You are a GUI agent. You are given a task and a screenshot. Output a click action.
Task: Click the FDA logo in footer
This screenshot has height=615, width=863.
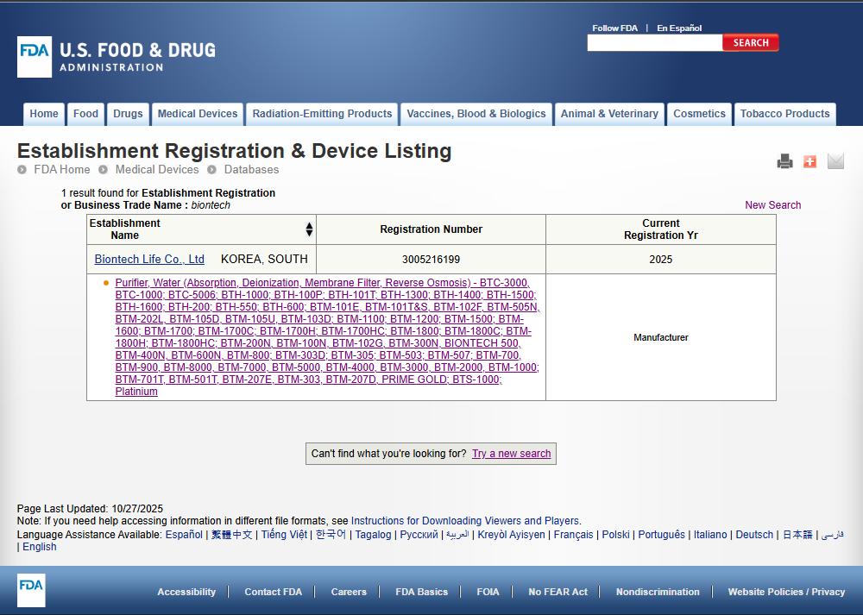pos(31,590)
